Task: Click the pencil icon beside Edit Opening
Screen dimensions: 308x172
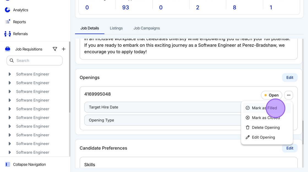Action: coord(248,137)
